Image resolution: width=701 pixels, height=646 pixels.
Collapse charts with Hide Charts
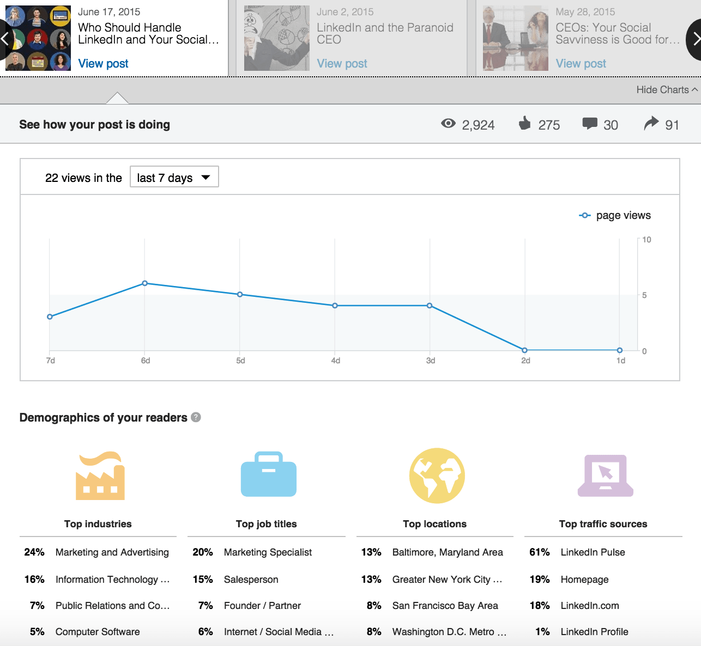(667, 90)
